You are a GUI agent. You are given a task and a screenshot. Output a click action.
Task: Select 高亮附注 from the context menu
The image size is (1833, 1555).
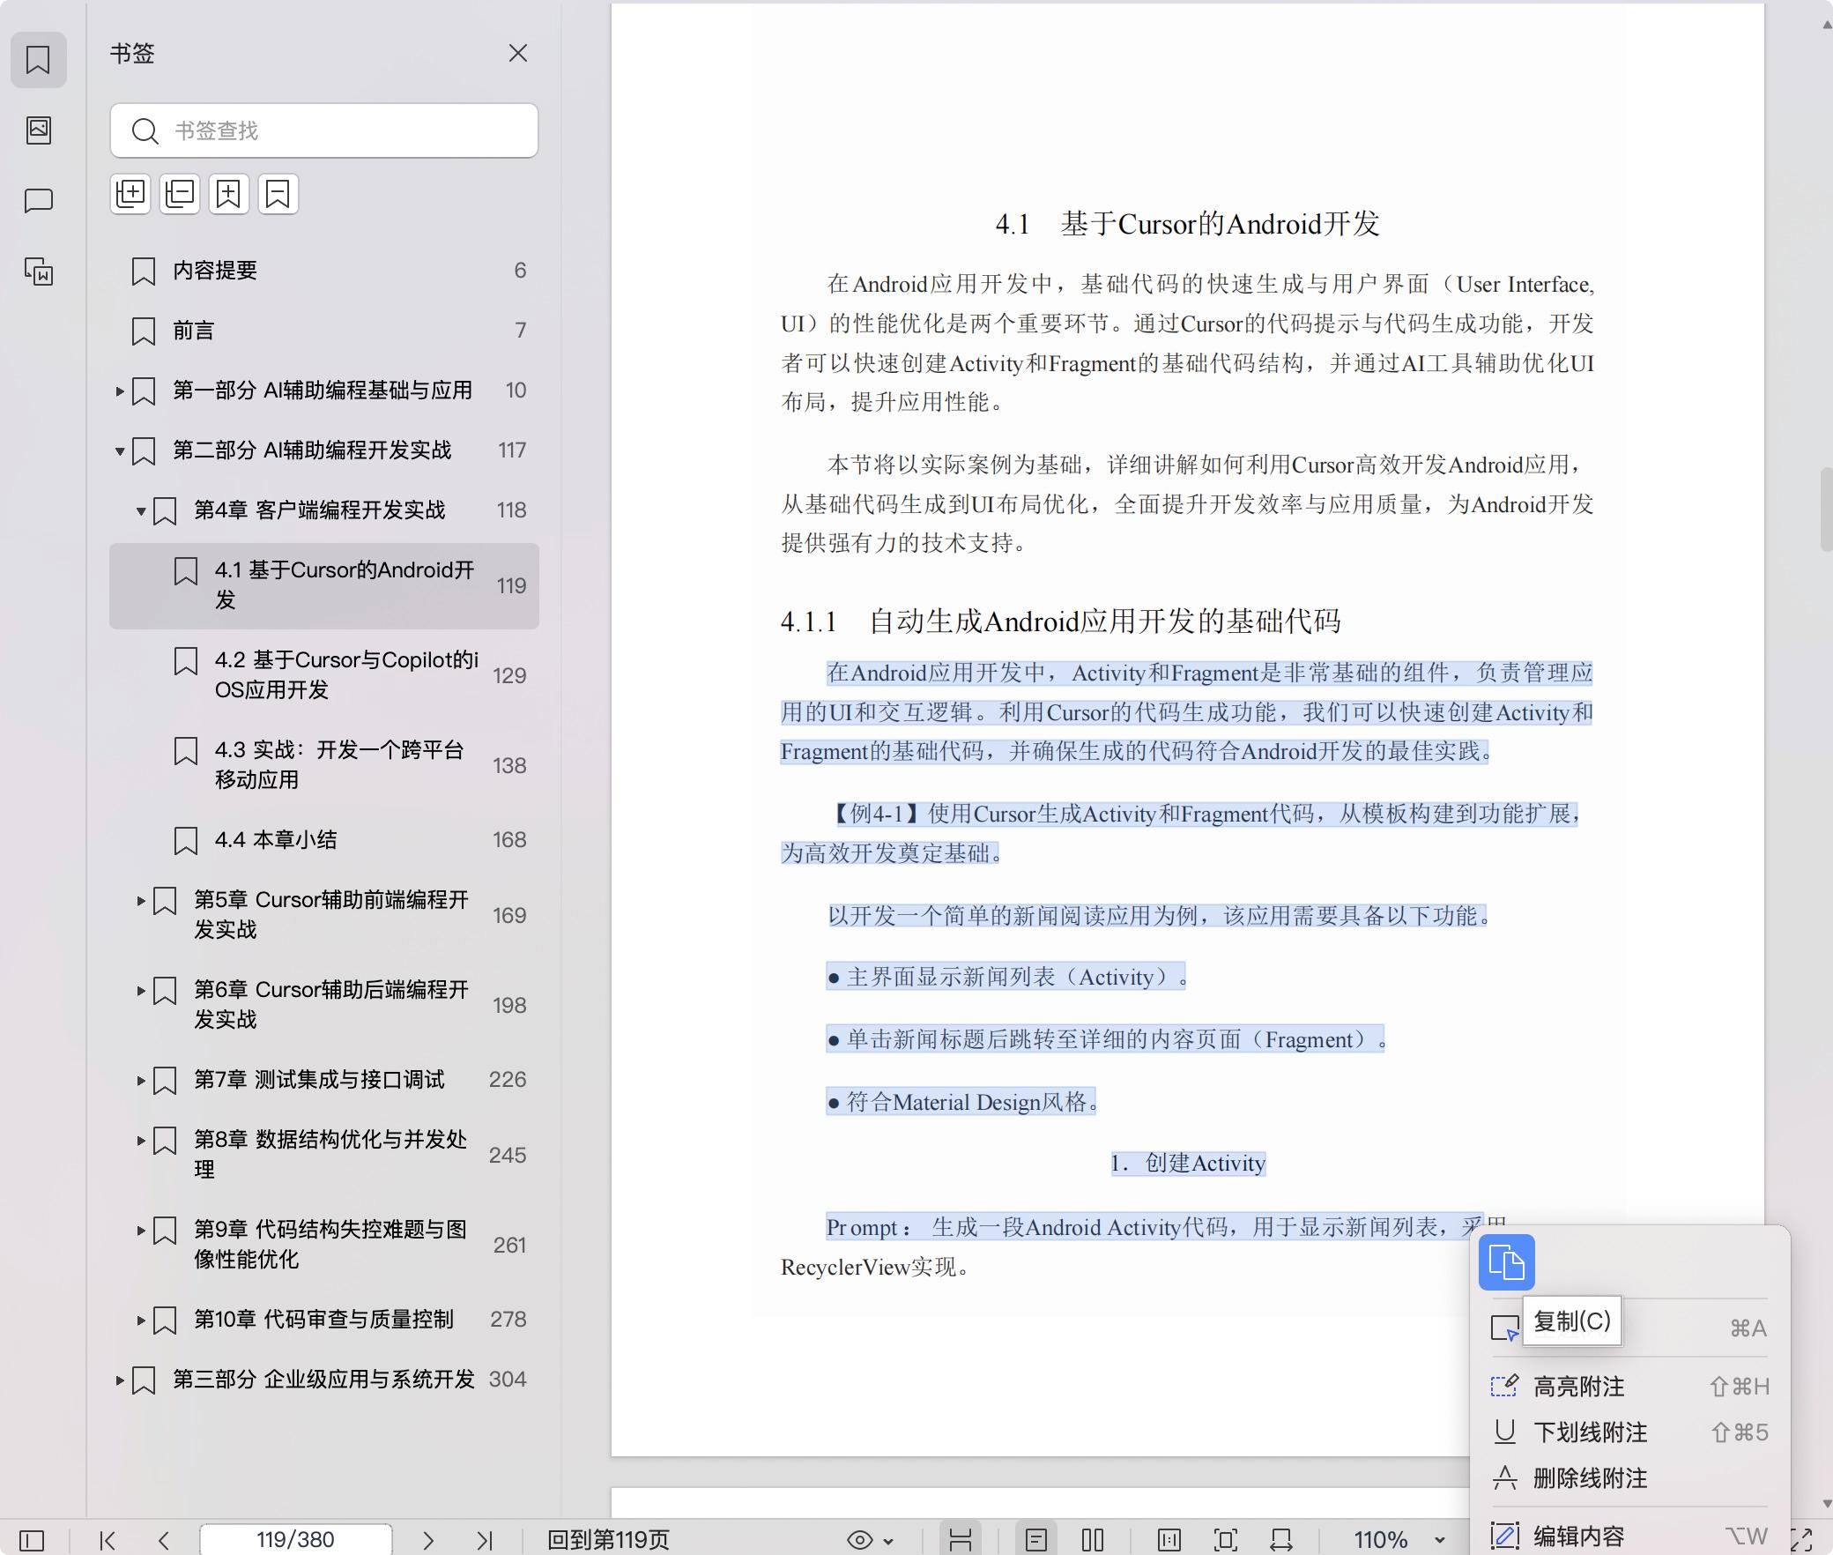[x=1580, y=1386]
